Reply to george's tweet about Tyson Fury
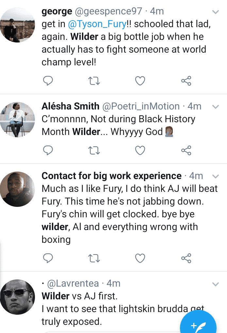227x333 pixels. coord(48,81)
